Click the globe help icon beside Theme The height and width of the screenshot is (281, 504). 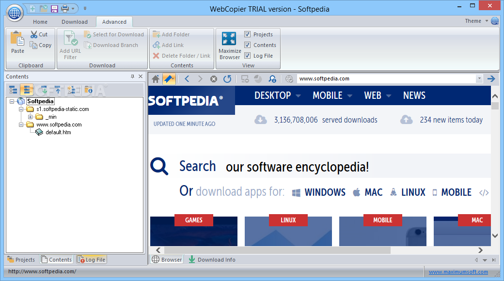click(x=495, y=21)
